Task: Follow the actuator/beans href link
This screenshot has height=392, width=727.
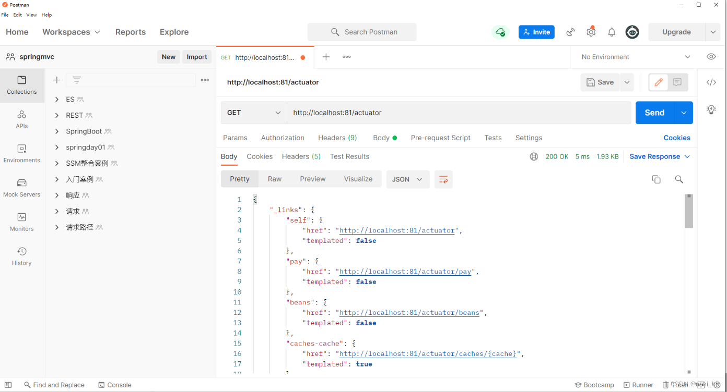Action: coord(409,312)
